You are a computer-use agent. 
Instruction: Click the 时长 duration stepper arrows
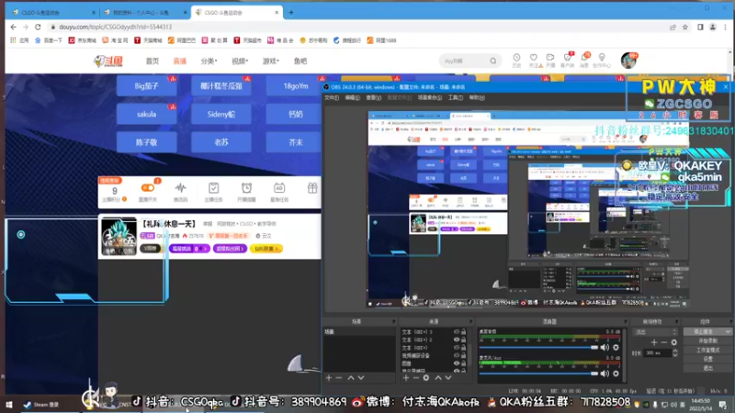[x=674, y=352]
